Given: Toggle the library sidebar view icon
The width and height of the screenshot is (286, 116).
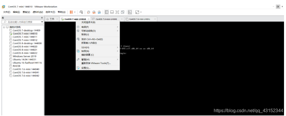Looking at the screenshot, I should [x=107, y=12].
